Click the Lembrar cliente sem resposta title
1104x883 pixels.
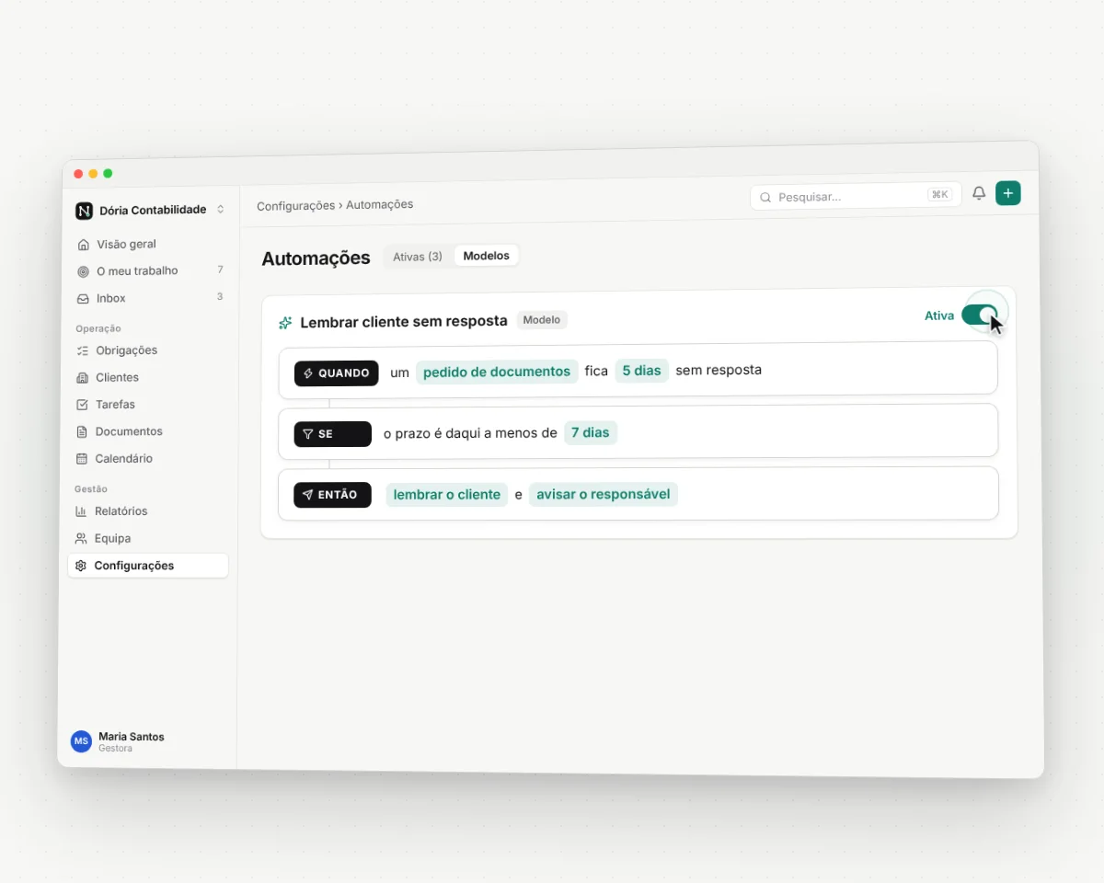[x=404, y=322]
